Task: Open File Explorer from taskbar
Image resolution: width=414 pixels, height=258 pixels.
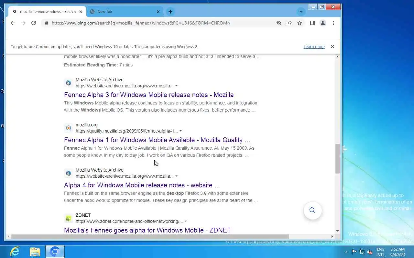Action: 35,252
